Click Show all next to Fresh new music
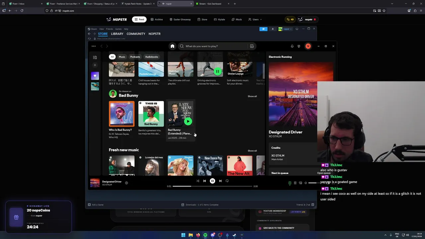The height and width of the screenshot is (239, 425). click(x=252, y=151)
